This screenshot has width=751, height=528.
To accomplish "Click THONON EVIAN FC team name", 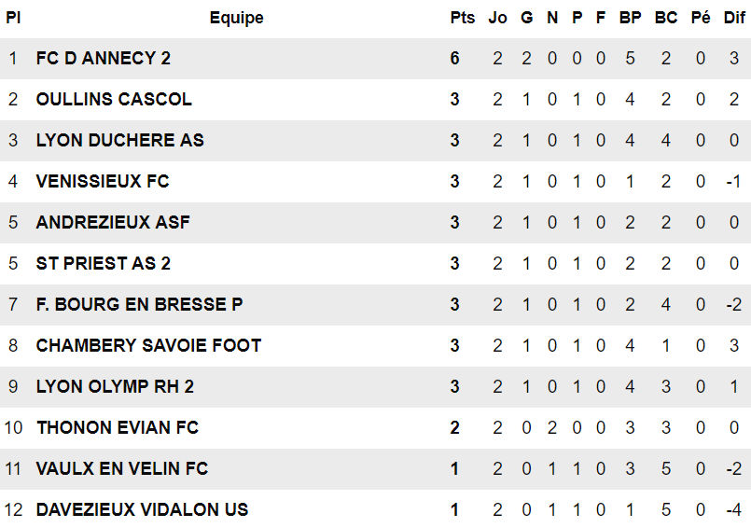I will (x=118, y=427).
